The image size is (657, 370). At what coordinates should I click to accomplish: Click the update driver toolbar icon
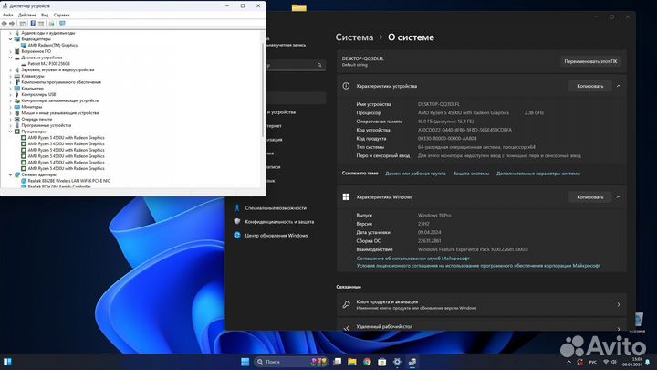(x=51, y=24)
